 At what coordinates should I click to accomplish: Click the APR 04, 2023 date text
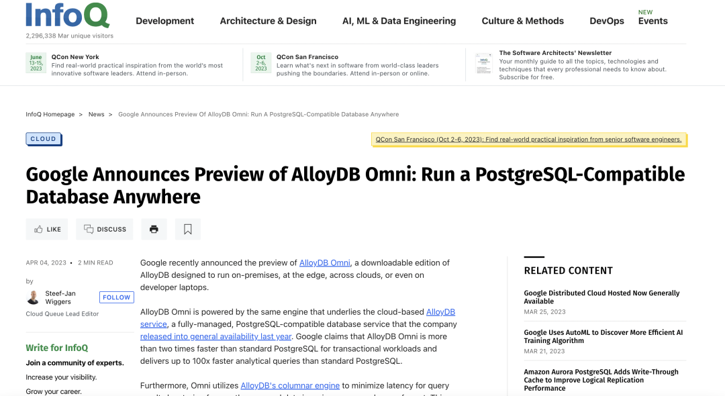click(x=46, y=262)
